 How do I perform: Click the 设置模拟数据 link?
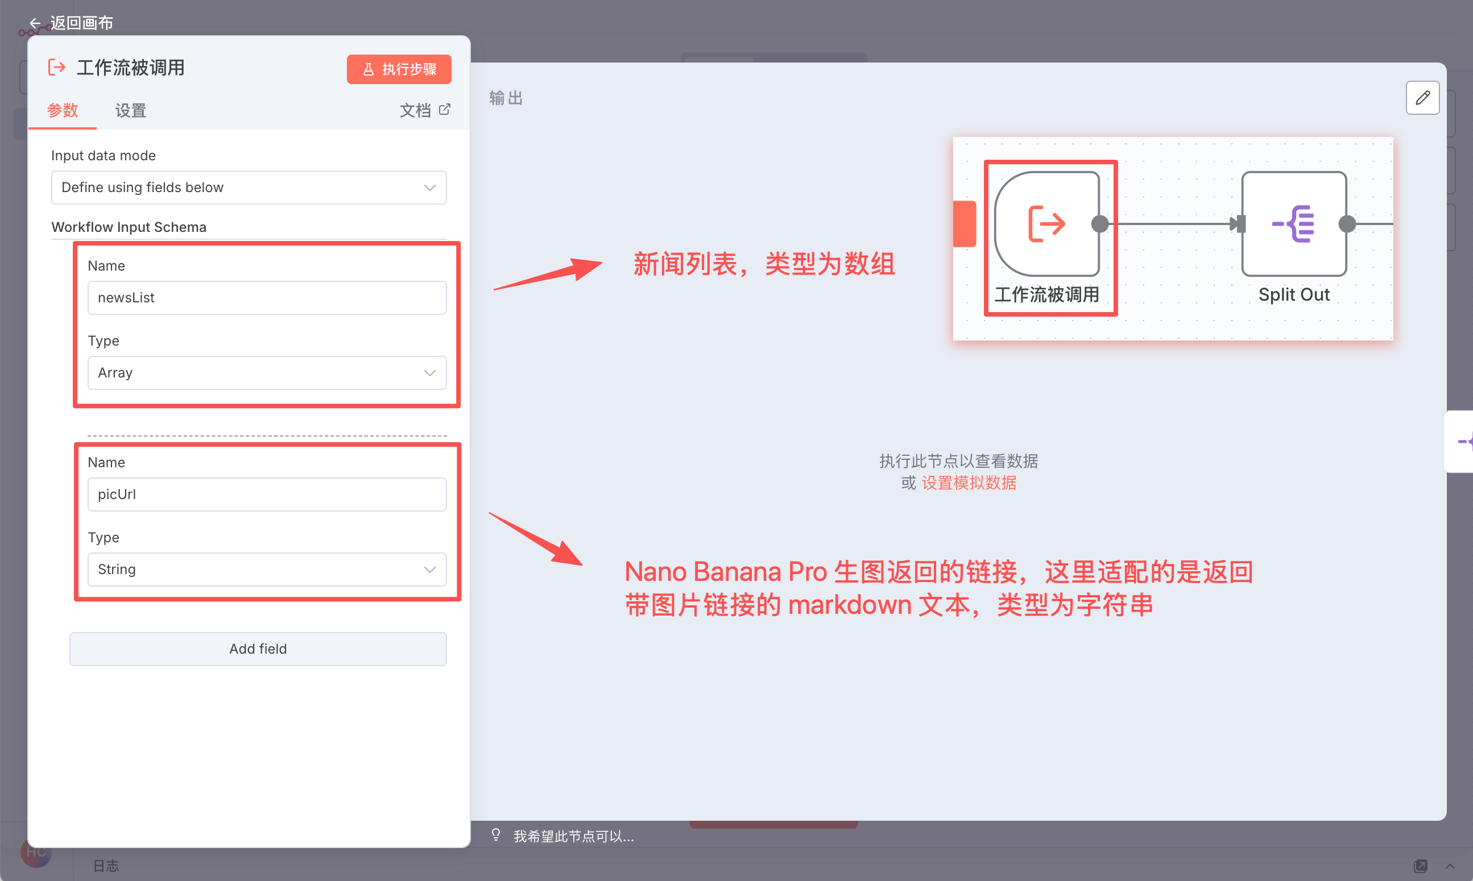[969, 483]
